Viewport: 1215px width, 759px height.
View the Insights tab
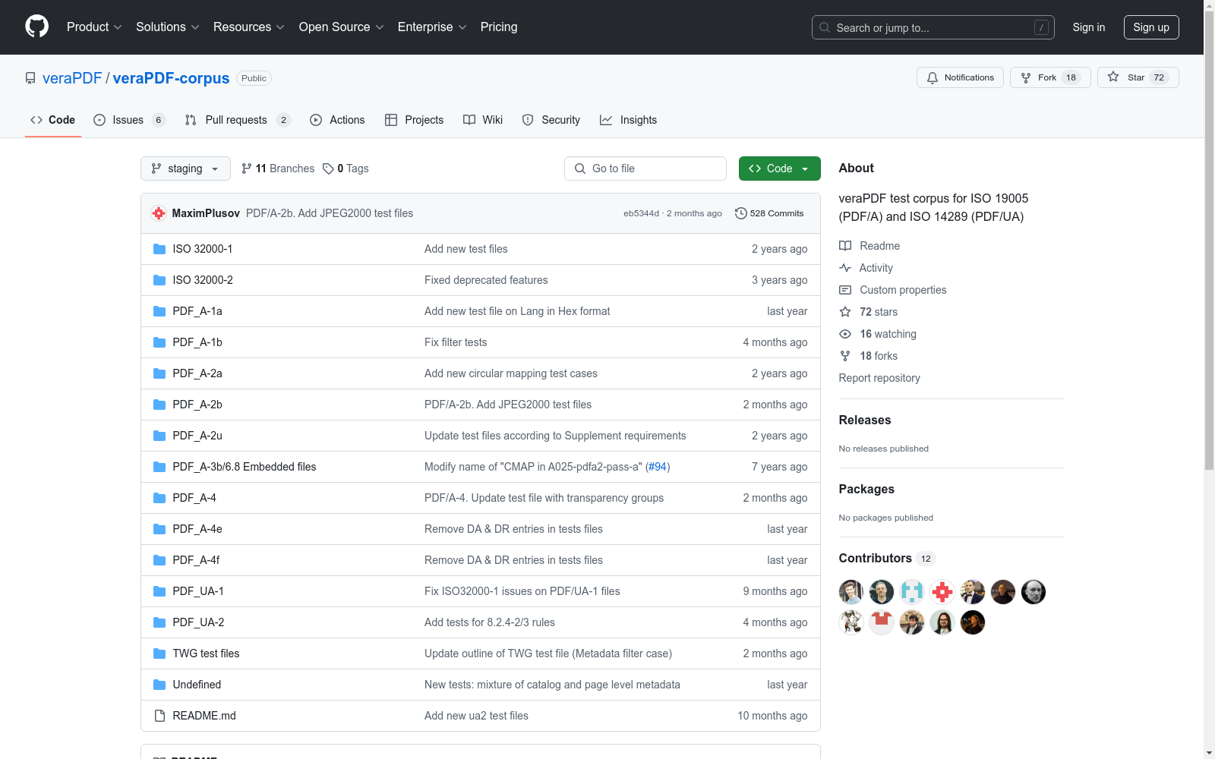(x=628, y=120)
